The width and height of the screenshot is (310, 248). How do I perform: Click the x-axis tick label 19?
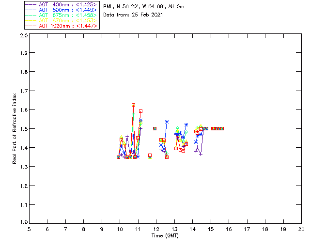click(x=283, y=229)
